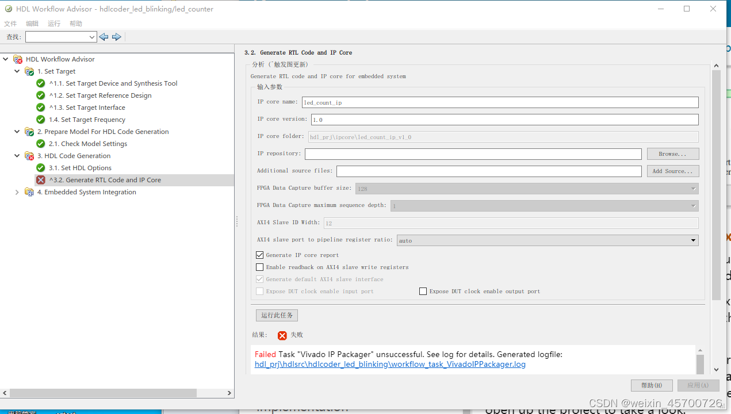Click the green checkmark beside 2.1 Check Model Settings
Viewport: 731px width, 414px height.
point(40,143)
